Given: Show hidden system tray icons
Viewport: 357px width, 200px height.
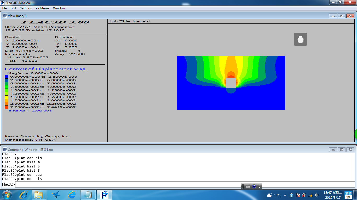Looking at the screenshot, I should (285, 195).
